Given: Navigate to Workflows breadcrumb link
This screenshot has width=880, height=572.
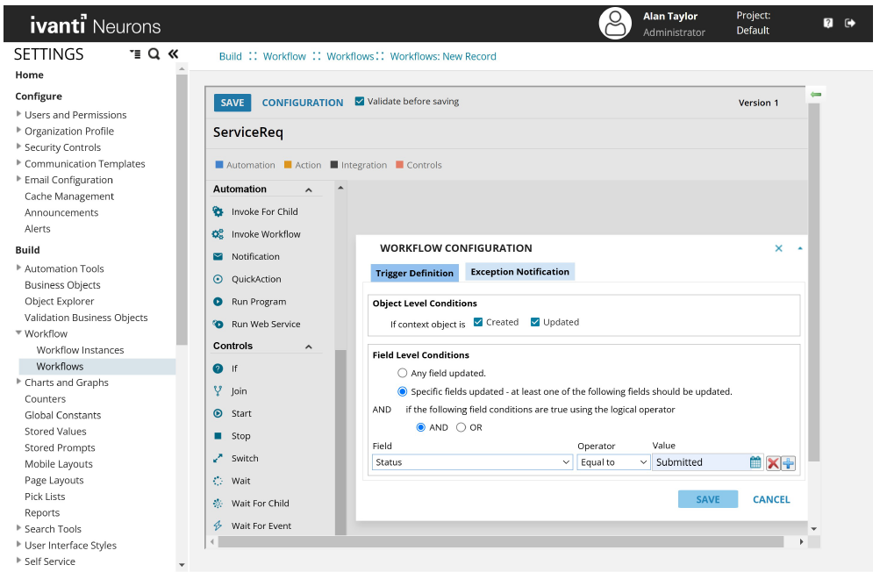Looking at the screenshot, I should [350, 56].
